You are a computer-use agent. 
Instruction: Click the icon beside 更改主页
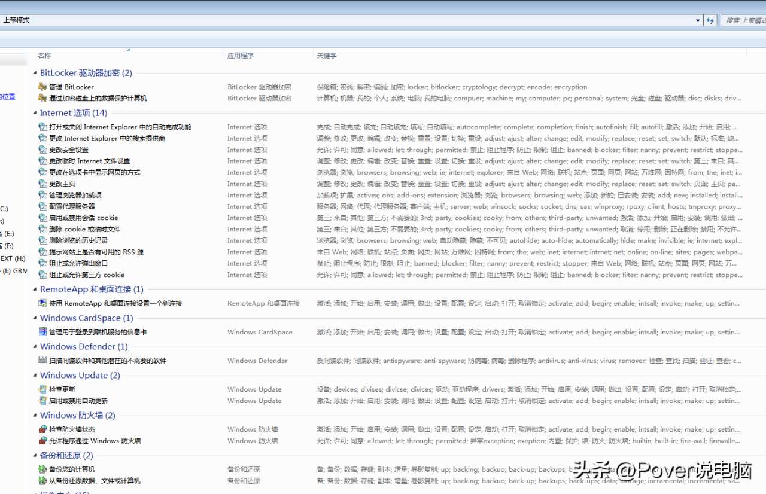click(42, 184)
